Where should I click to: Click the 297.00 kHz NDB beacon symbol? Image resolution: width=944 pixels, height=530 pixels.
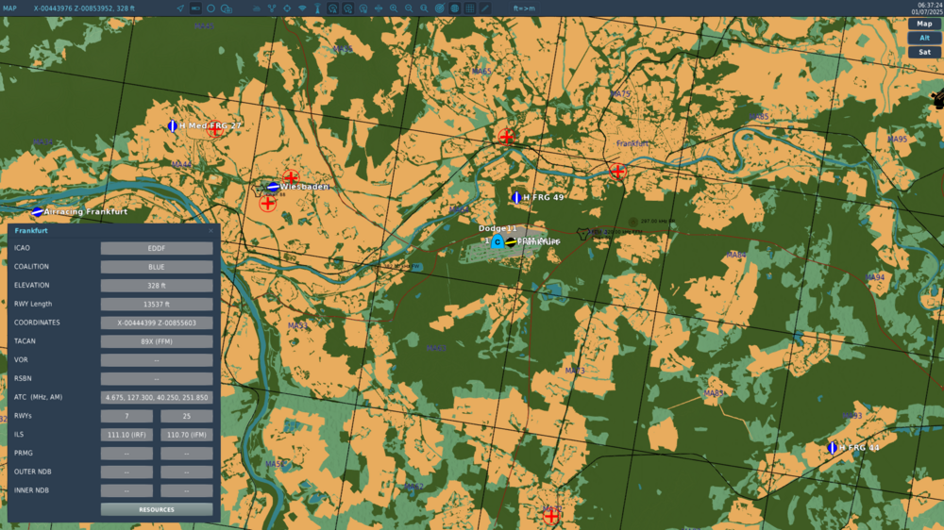(x=632, y=222)
